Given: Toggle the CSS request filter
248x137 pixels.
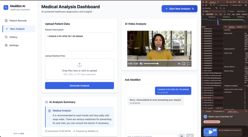Looking at the screenshot, I should click(x=221, y=14).
